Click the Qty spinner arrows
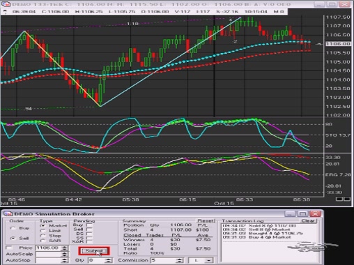This screenshot has width=354, height=265. point(109,260)
